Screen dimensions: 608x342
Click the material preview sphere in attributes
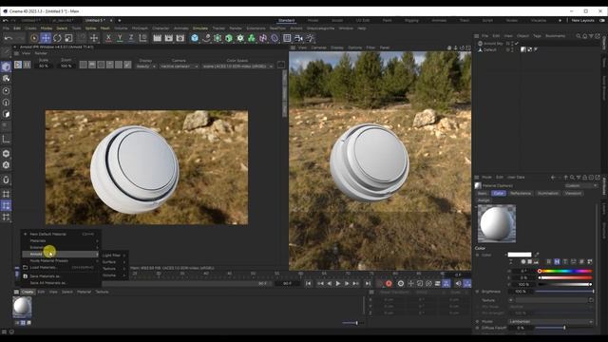click(497, 224)
